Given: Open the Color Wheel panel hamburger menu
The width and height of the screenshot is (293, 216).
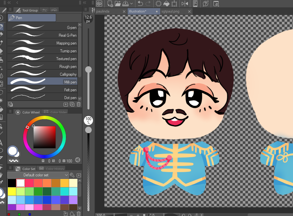Looking at the screenshot, I should click(x=10, y=111).
